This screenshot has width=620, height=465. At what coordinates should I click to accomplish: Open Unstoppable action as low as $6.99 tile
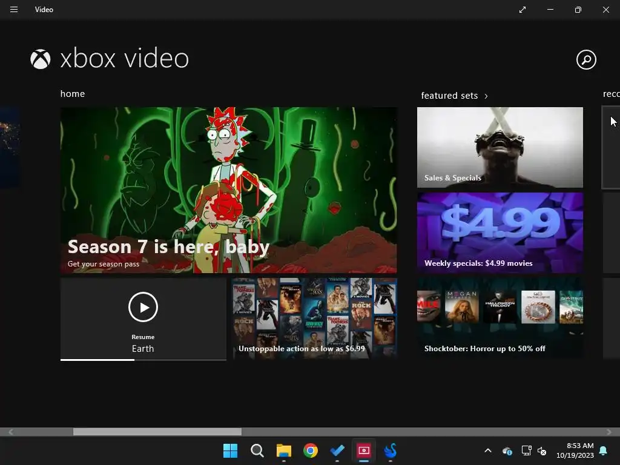pyautogui.click(x=314, y=318)
